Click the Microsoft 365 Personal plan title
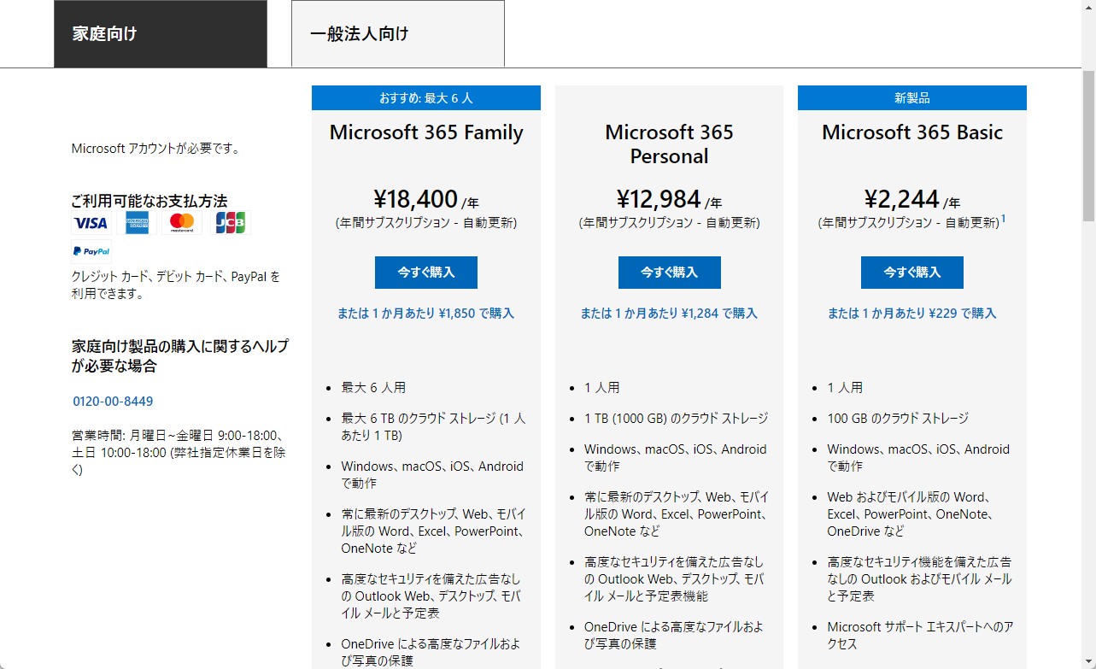This screenshot has width=1096, height=669. pyautogui.click(x=669, y=144)
